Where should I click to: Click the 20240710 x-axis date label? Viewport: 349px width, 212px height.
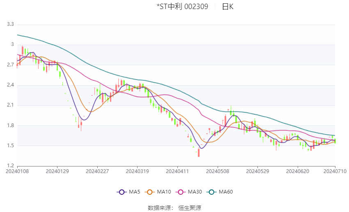pos(335,171)
